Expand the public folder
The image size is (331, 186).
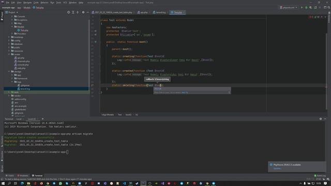[9, 48]
